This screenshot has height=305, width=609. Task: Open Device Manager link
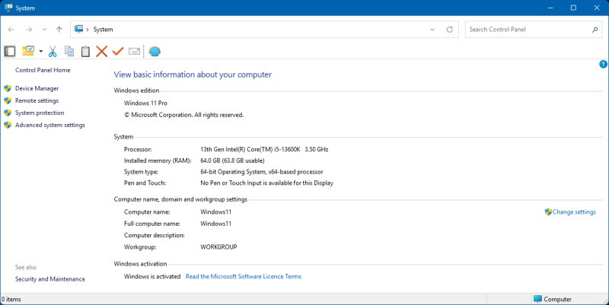37,88
